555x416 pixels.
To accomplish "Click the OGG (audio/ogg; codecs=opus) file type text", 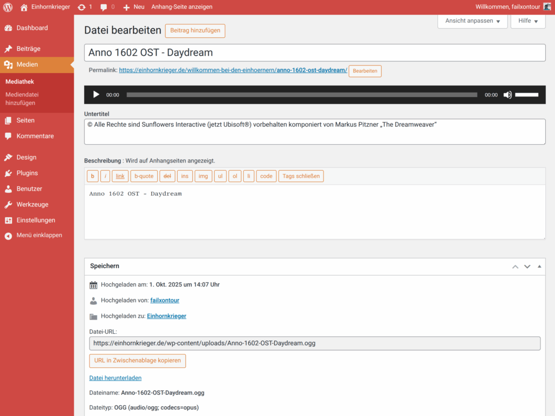I will point(157,408).
